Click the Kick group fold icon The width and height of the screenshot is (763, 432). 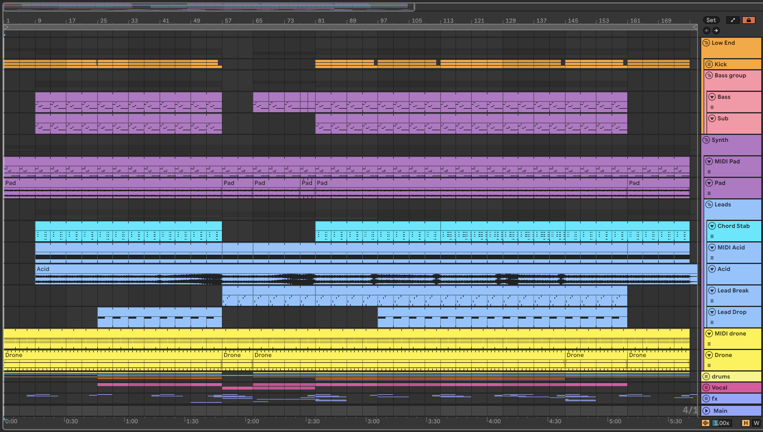point(709,64)
